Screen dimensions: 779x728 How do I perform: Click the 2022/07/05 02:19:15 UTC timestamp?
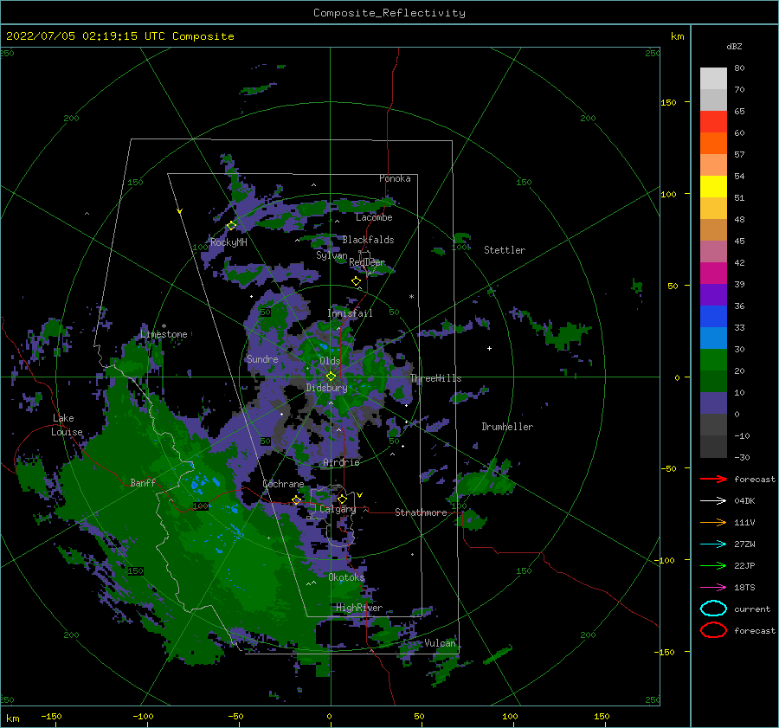pyautogui.click(x=86, y=36)
